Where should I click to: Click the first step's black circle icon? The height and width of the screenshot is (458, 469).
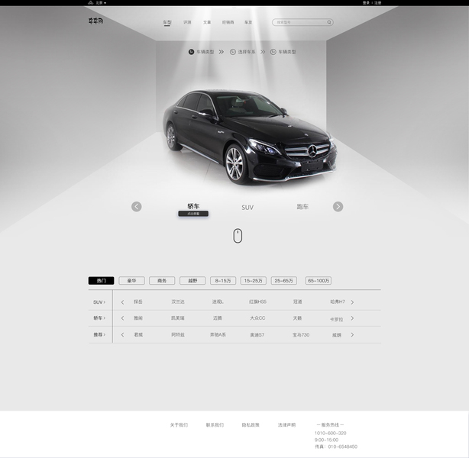tap(191, 52)
